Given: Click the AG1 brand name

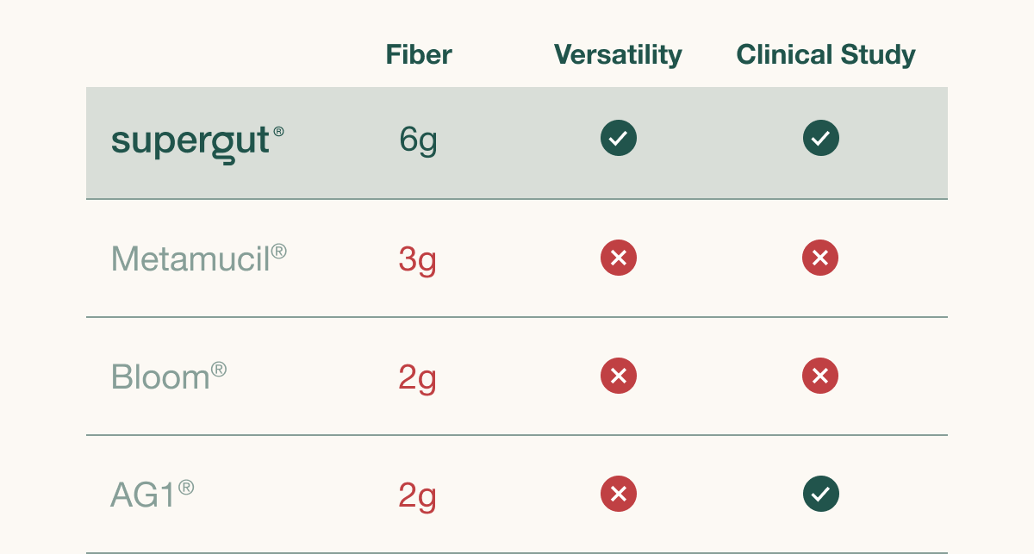Looking at the screenshot, I should tap(144, 495).
